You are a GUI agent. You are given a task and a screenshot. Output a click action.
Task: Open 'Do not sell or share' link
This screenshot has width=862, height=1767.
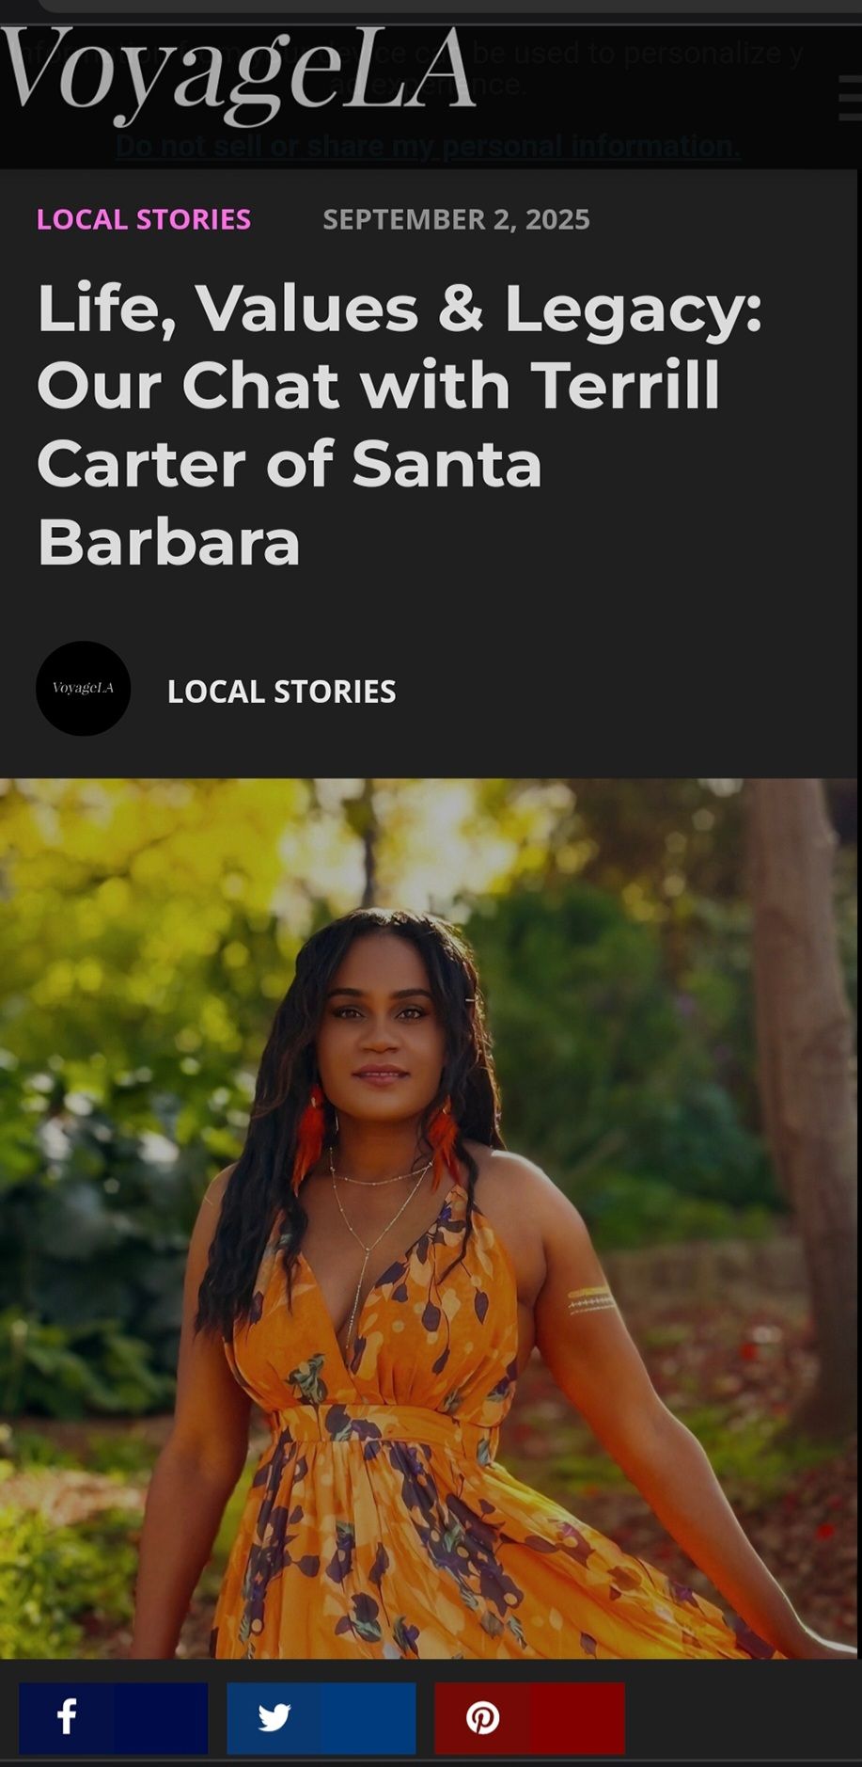pyautogui.click(x=428, y=146)
